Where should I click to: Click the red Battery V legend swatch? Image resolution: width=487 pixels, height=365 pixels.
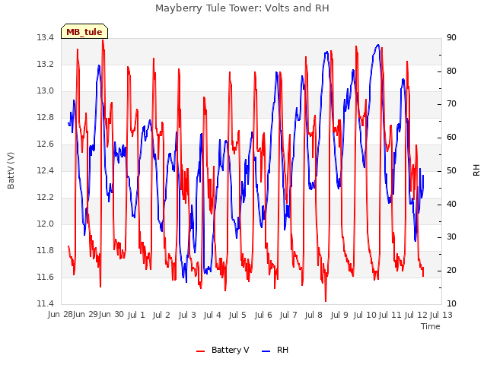pos(201,351)
